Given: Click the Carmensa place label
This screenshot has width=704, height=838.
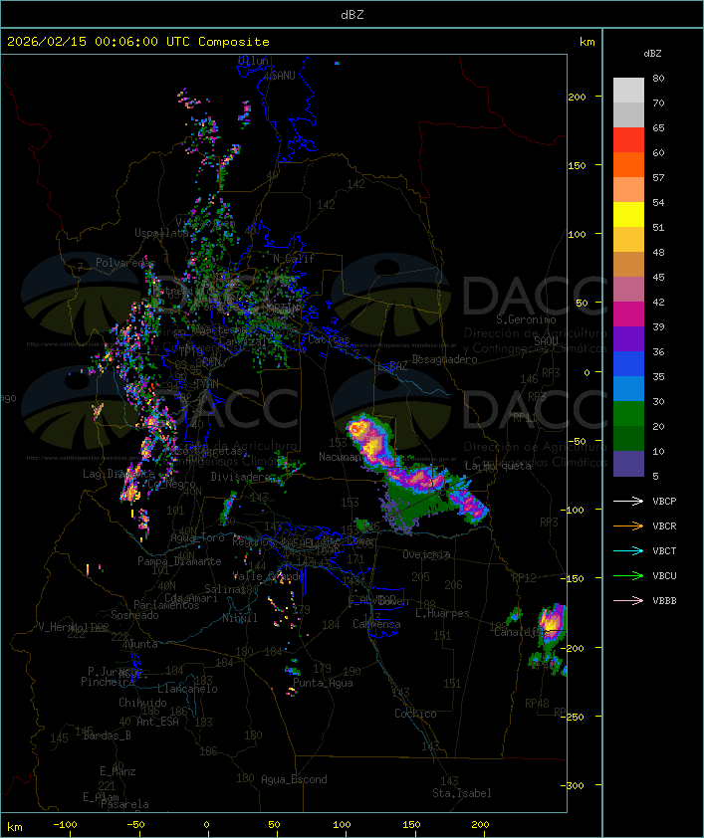Looking at the screenshot, I should point(376,624).
